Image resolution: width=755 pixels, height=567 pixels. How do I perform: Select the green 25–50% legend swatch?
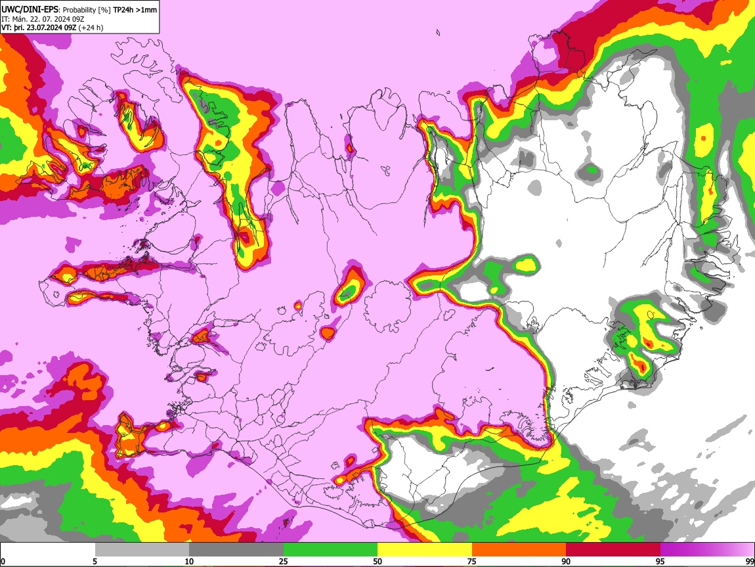tap(330, 549)
